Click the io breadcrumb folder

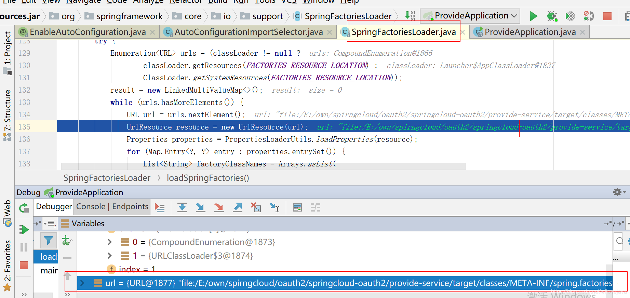[x=221, y=16]
